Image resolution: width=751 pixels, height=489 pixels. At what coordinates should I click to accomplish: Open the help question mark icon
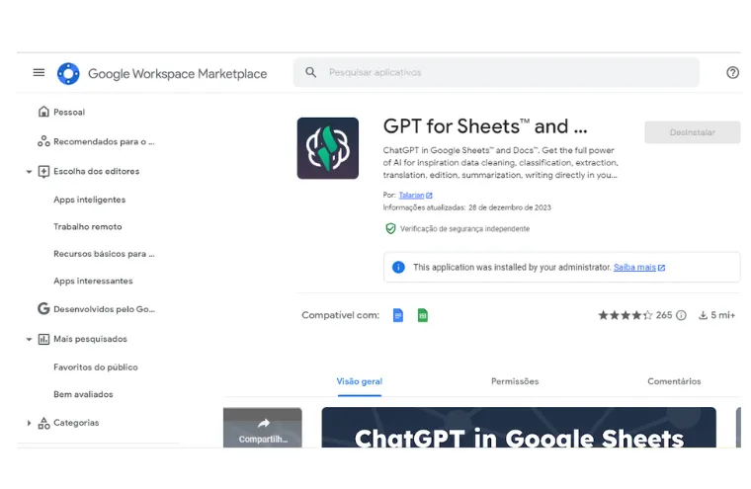pyautogui.click(x=732, y=73)
